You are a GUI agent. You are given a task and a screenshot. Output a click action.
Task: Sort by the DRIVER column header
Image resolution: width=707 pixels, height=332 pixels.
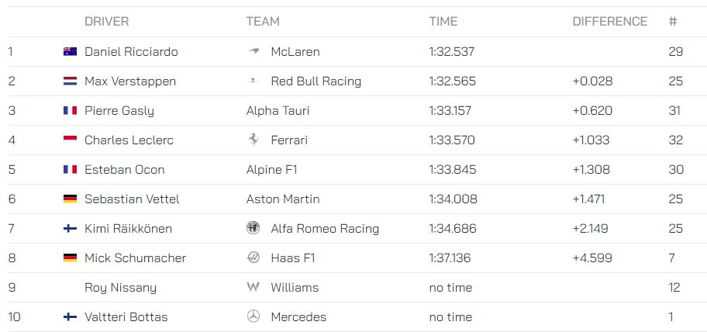pos(106,21)
